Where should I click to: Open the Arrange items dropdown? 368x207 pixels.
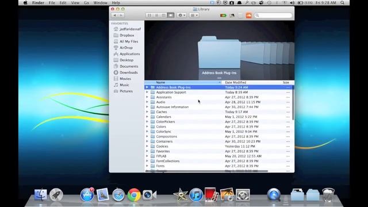[194, 16]
